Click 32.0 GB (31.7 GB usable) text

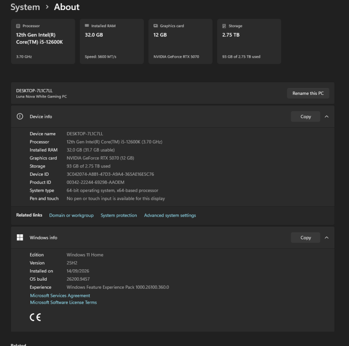pos(90,150)
